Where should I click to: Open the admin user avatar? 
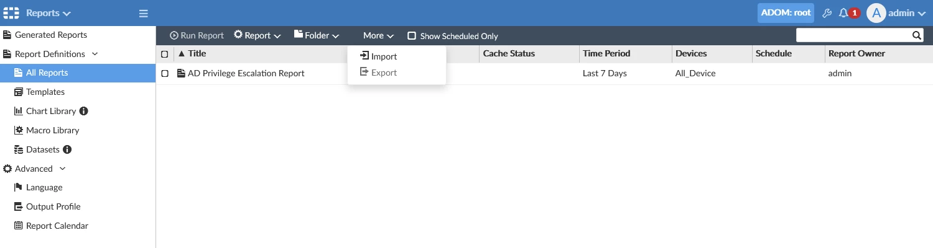tap(876, 13)
